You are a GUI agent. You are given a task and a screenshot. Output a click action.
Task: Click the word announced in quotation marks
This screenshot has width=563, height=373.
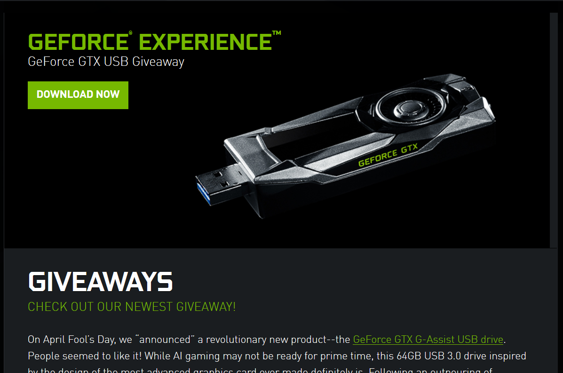click(x=165, y=339)
